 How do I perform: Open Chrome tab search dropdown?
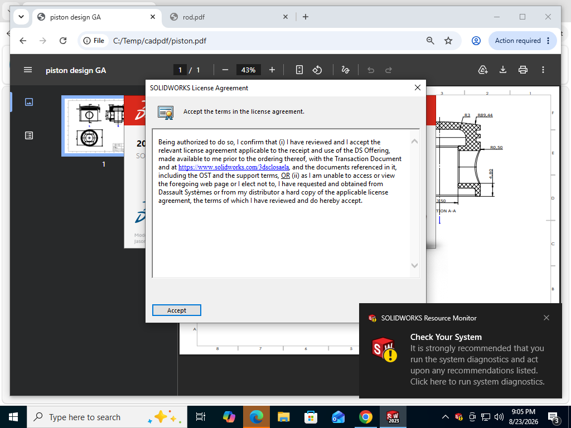tap(21, 17)
